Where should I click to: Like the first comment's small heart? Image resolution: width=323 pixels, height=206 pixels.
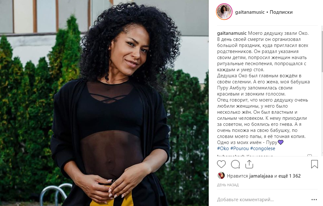point(309,156)
